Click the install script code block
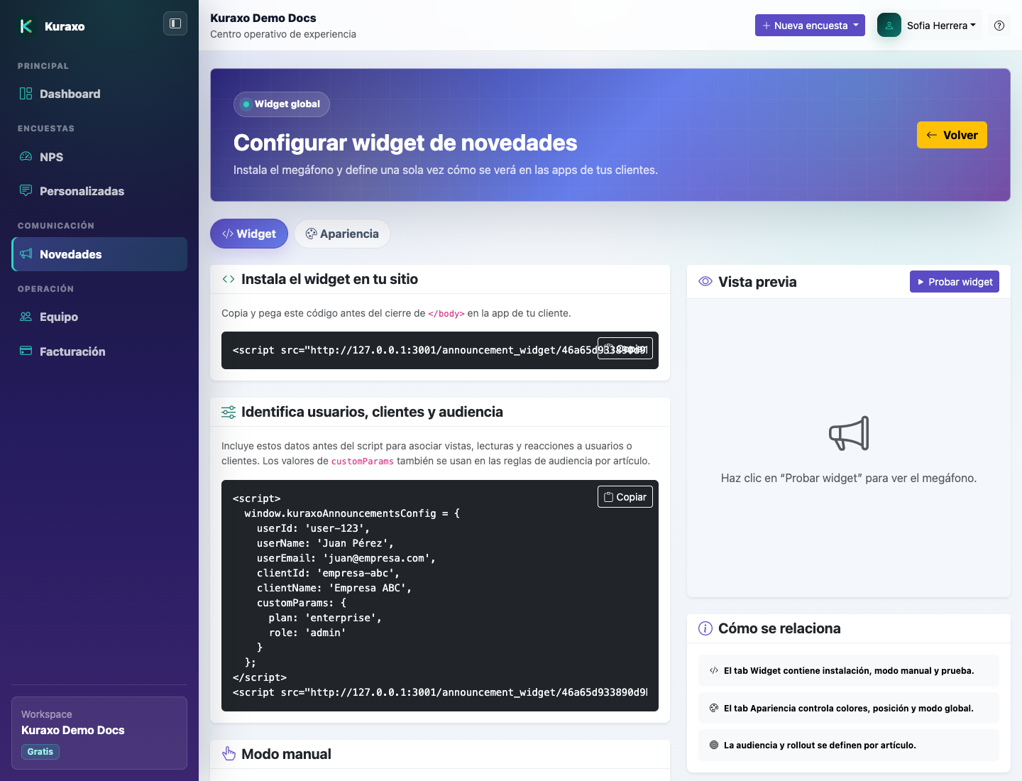 (x=440, y=350)
